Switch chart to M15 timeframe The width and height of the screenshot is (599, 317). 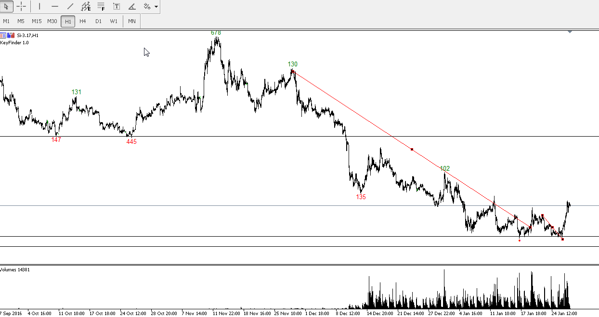click(x=37, y=21)
